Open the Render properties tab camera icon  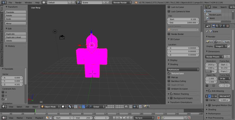tap(214, 26)
